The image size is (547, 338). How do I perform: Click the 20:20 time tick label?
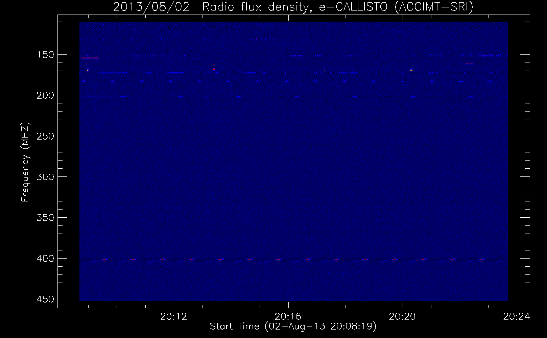tap(402, 317)
